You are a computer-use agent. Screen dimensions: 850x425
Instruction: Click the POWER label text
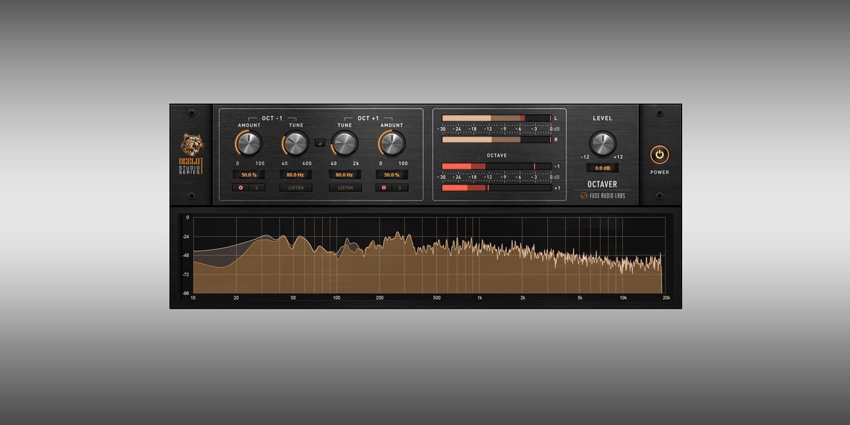point(659,172)
